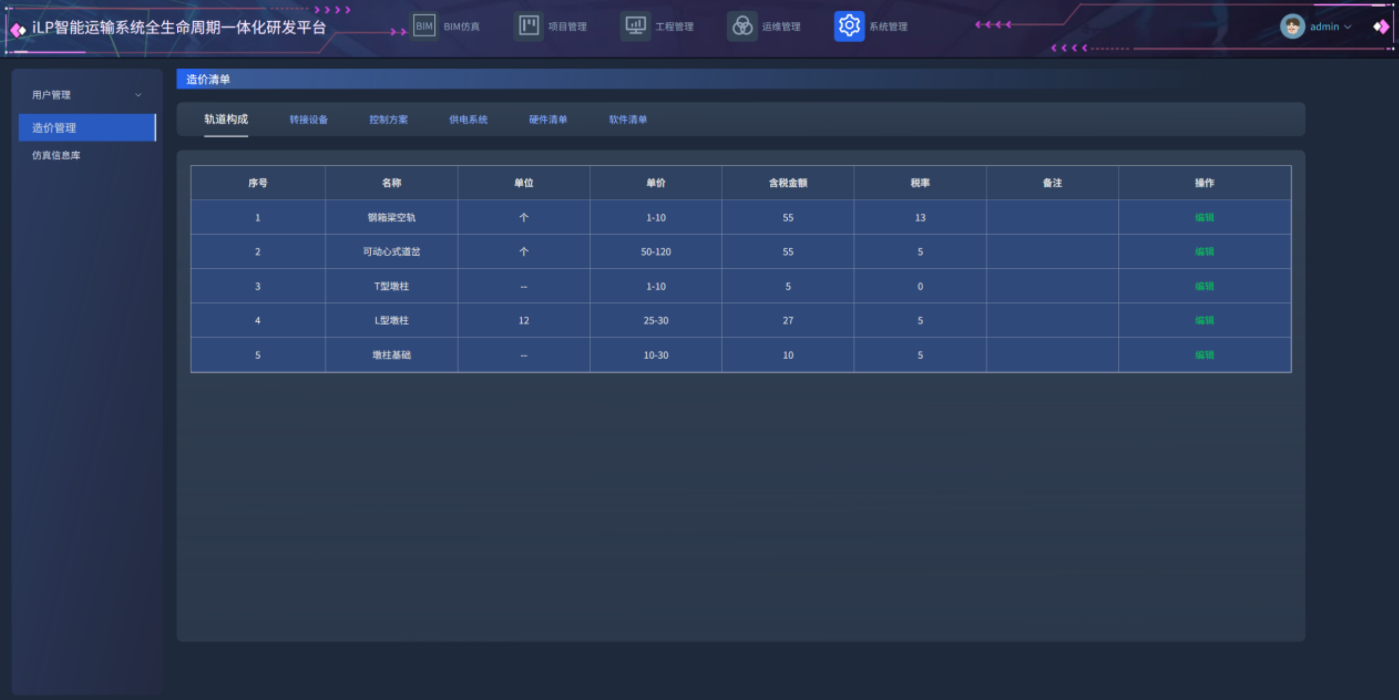Image resolution: width=1399 pixels, height=700 pixels.
Task: Switch to the 转接设备 tab
Action: coord(309,120)
